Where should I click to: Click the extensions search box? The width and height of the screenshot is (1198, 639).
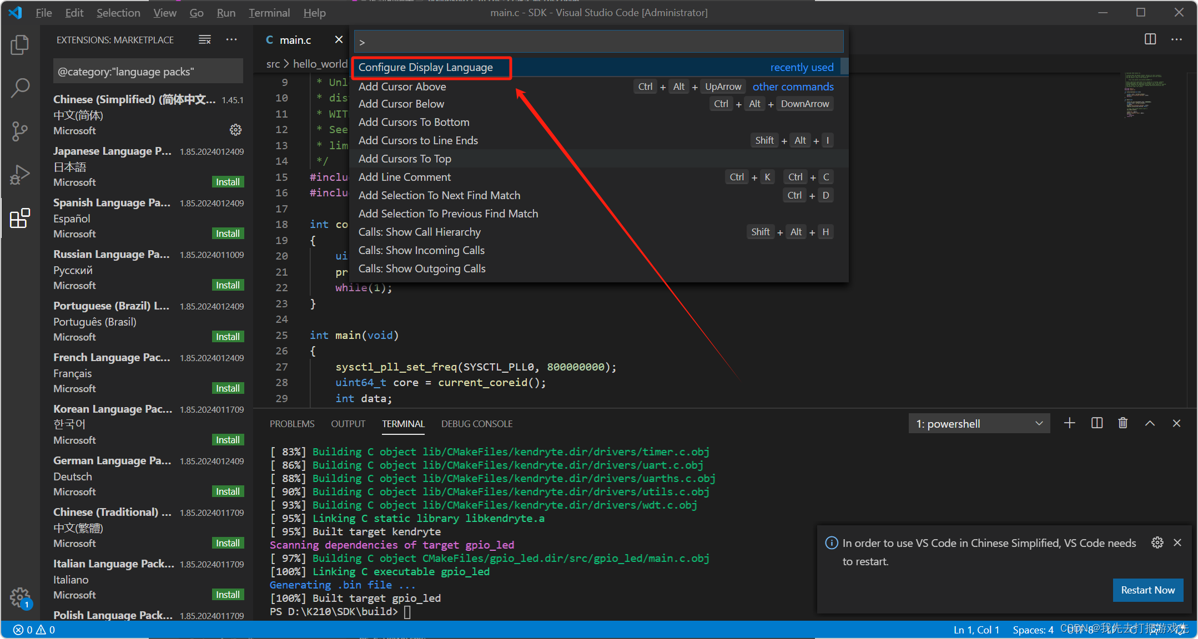point(148,72)
